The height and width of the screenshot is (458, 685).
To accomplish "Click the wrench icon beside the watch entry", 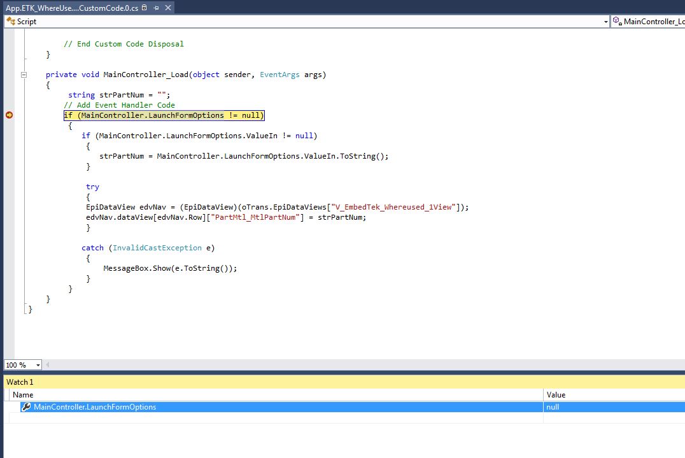I will pos(26,407).
